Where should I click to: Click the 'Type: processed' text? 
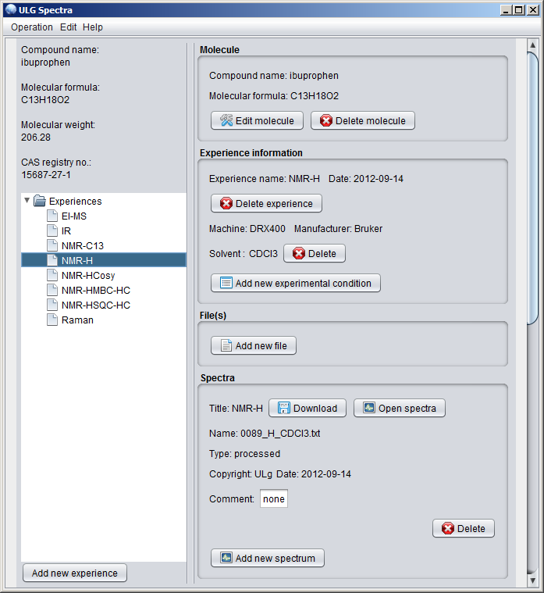(244, 453)
